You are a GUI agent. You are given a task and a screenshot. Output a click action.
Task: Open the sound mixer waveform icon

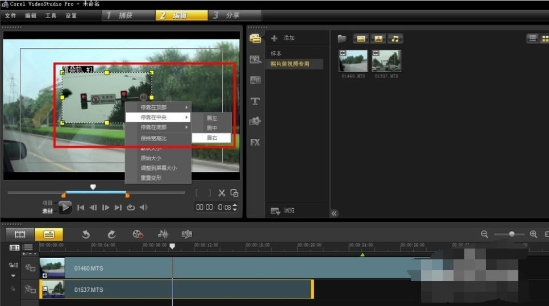[163, 234]
